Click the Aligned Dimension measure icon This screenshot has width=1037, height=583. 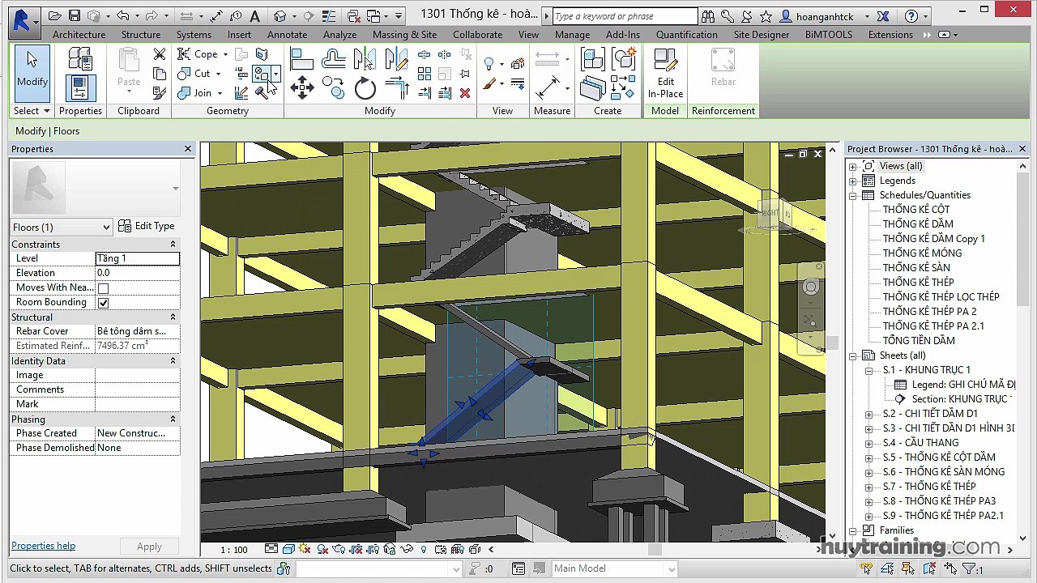pos(548,87)
